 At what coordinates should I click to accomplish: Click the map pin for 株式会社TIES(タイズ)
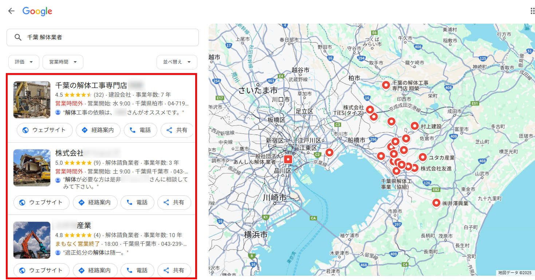[370, 109]
